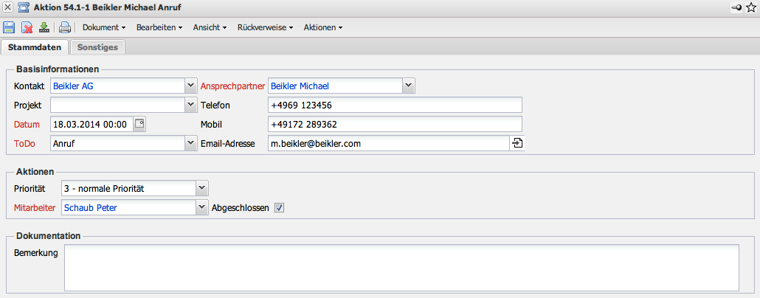Click the Telefon input field
The image size is (760, 298).
[395, 105]
